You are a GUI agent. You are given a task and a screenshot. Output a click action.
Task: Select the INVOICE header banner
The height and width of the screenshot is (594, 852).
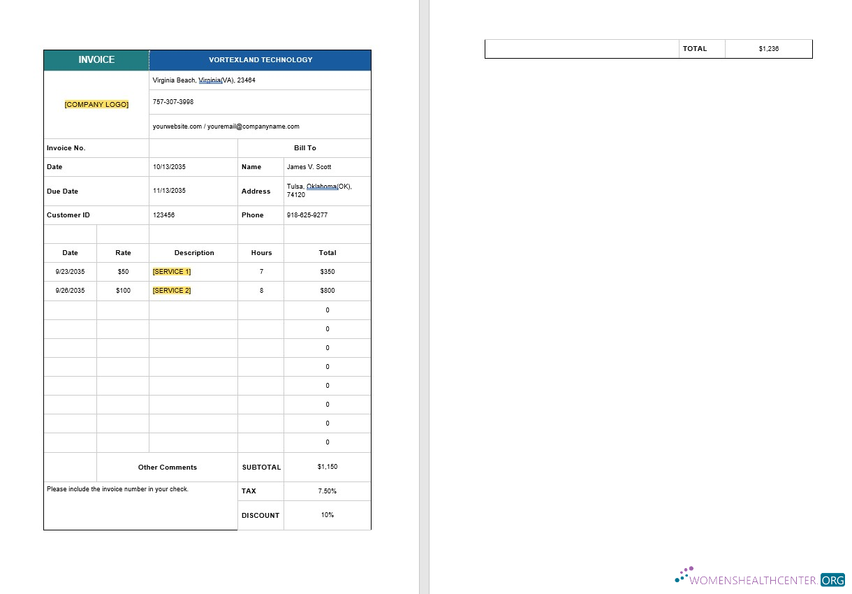pos(96,60)
